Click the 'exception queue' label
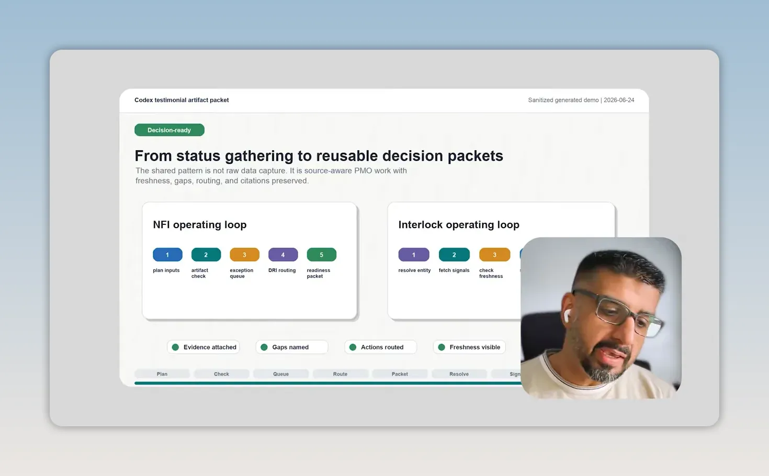The width and height of the screenshot is (769, 476). tap(241, 273)
